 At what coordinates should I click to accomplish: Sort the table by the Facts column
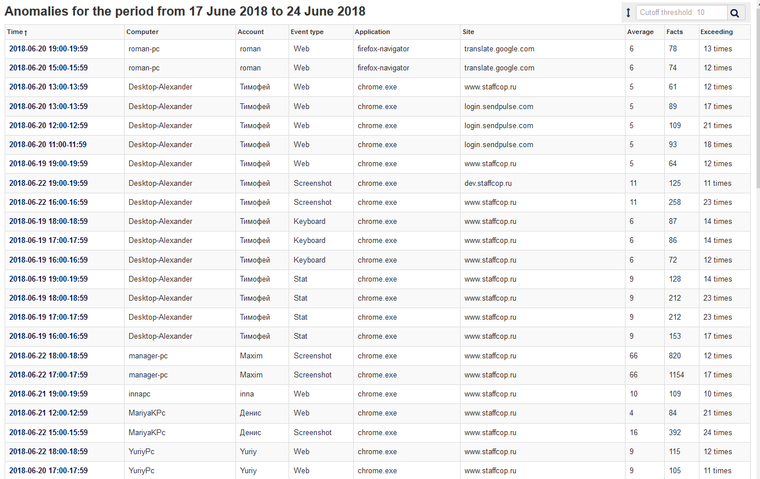pos(672,32)
